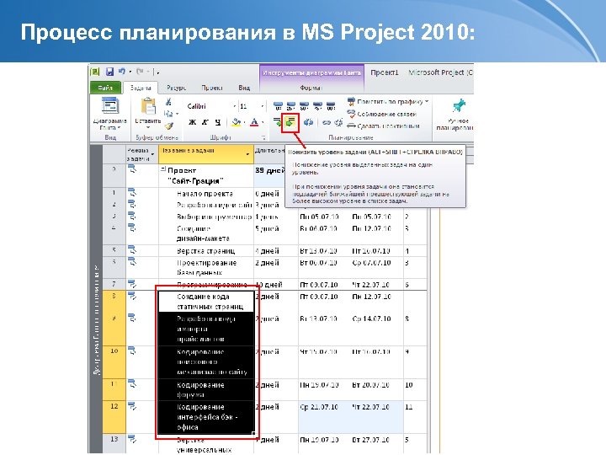Viewport: 606px width, 455px height.
Task: Click task mode icon in row 10
Action: 132,351
